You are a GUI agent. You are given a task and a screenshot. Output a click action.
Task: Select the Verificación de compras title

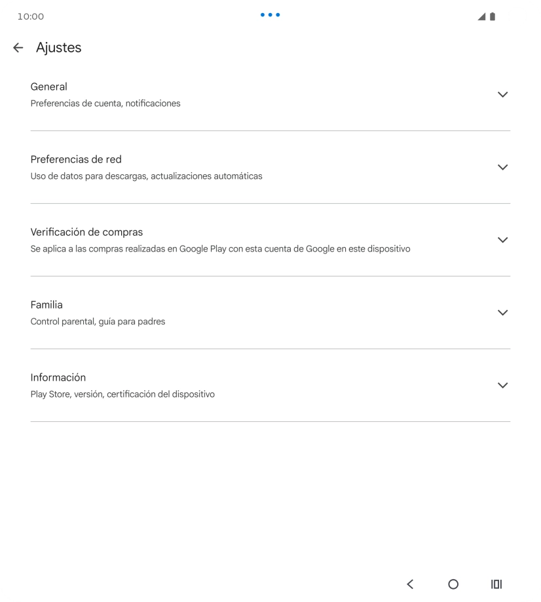(x=86, y=232)
